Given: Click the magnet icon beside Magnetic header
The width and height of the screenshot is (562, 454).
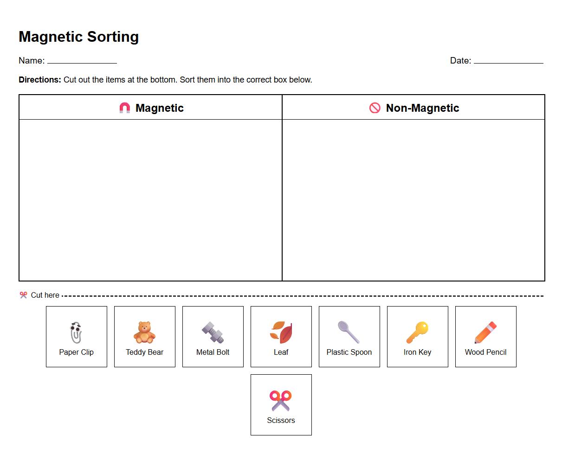Looking at the screenshot, I should 124,107.
